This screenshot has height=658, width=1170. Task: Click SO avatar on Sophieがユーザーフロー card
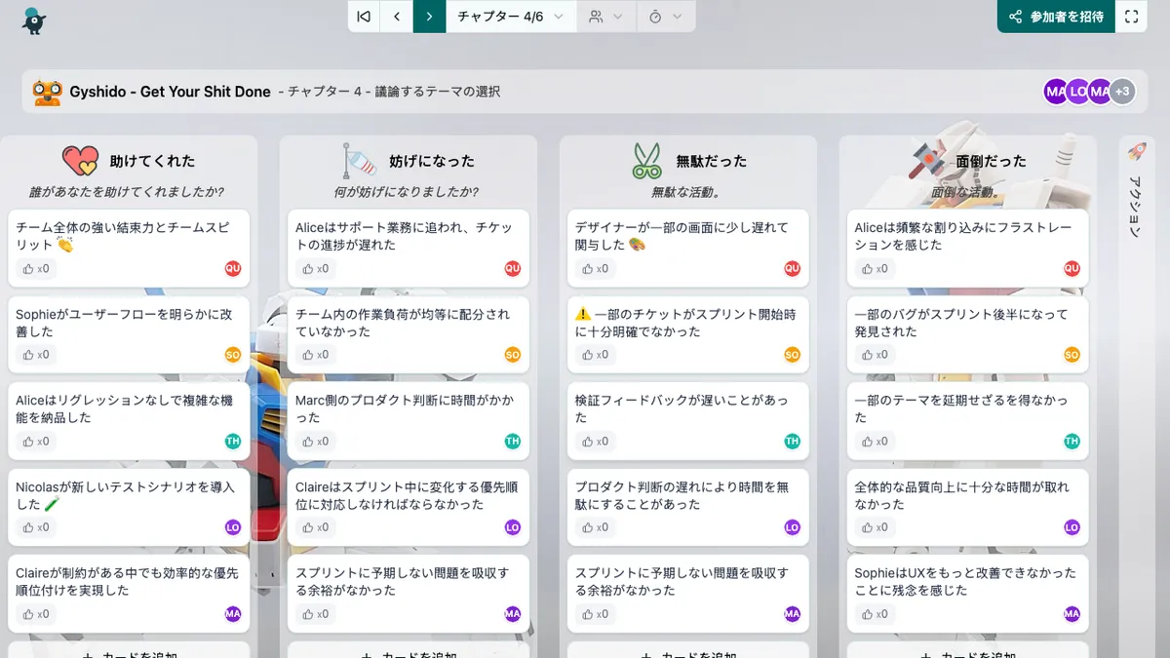[x=232, y=355]
